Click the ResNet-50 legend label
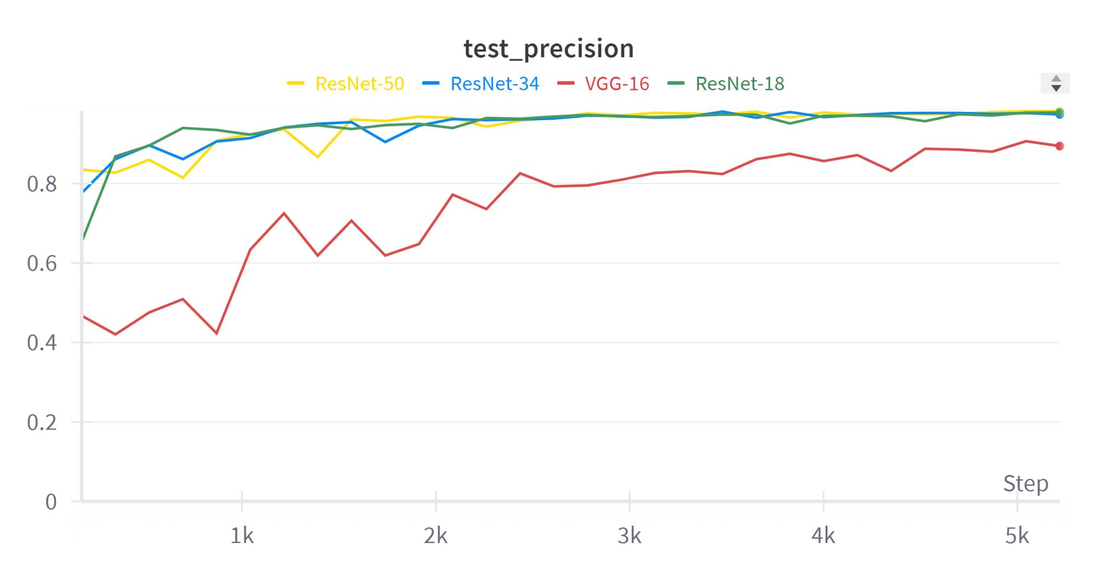This screenshot has width=1098, height=576. tap(360, 84)
